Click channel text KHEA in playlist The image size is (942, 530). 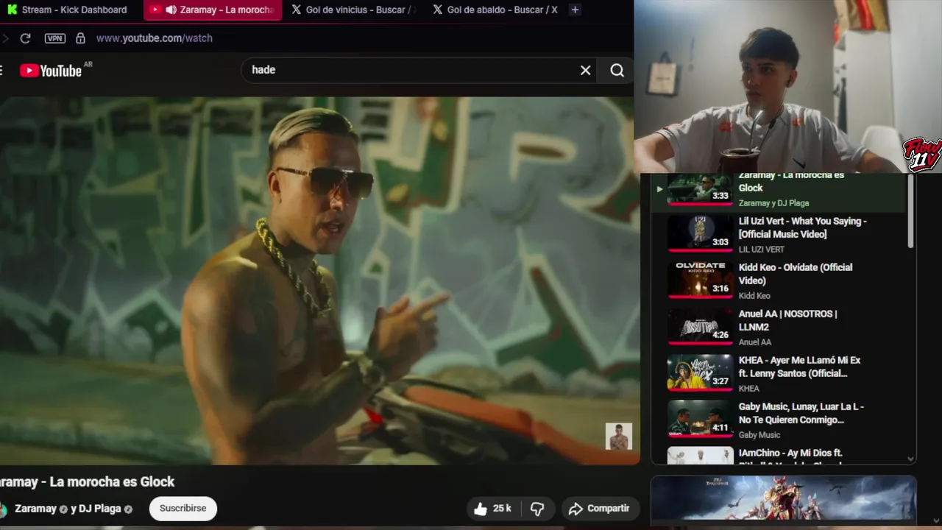[x=749, y=389]
